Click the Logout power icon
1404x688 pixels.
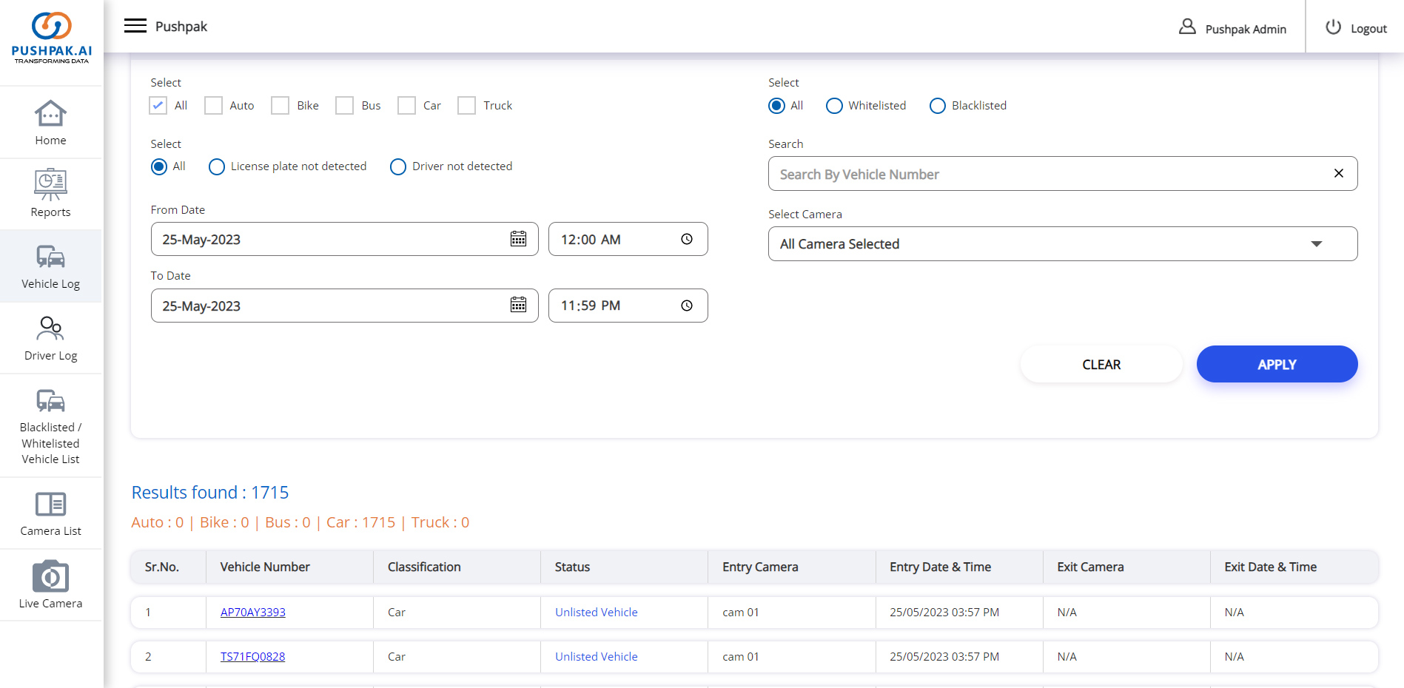click(1333, 27)
